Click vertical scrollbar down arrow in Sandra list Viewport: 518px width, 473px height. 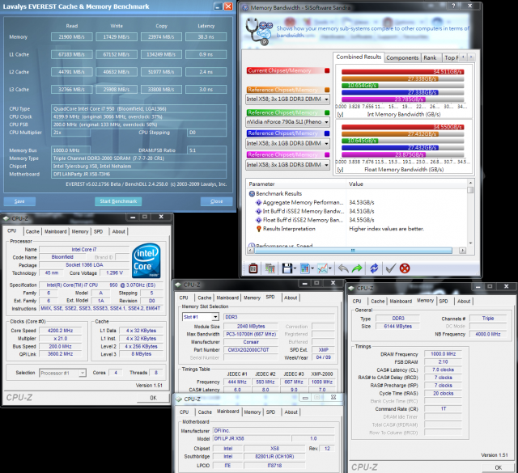471,243
